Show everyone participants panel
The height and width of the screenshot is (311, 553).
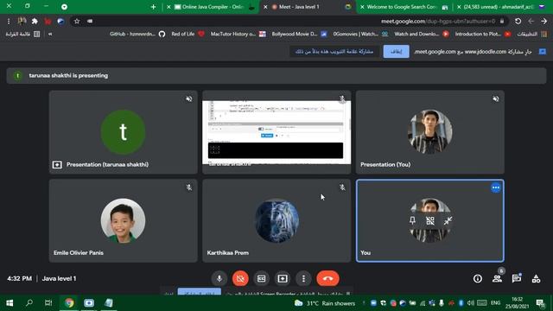[x=498, y=278]
